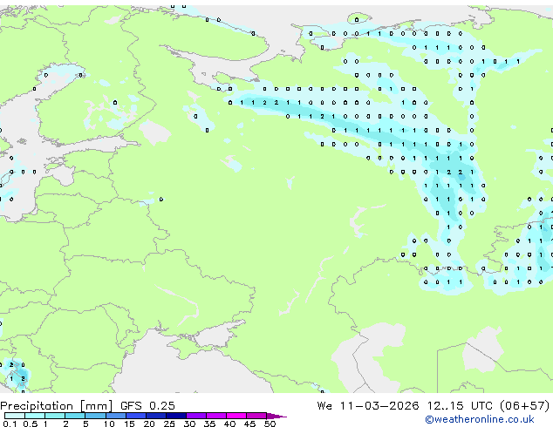This screenshot has height=427, width=553.
Task: Click the 1–2 mm legend color box
Action: point(55,416)
